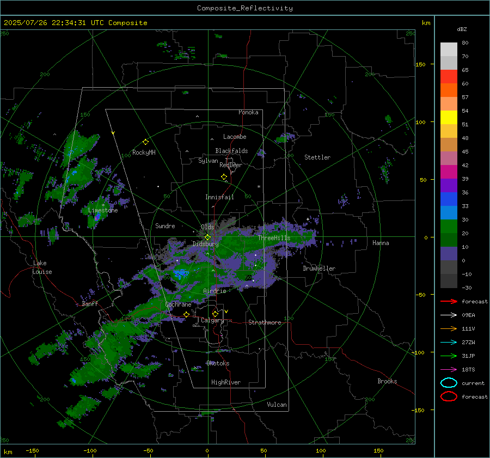Click the Sylvan label
Image resolution: width=490 pixels, height=458 pixels.
[208, 161]
